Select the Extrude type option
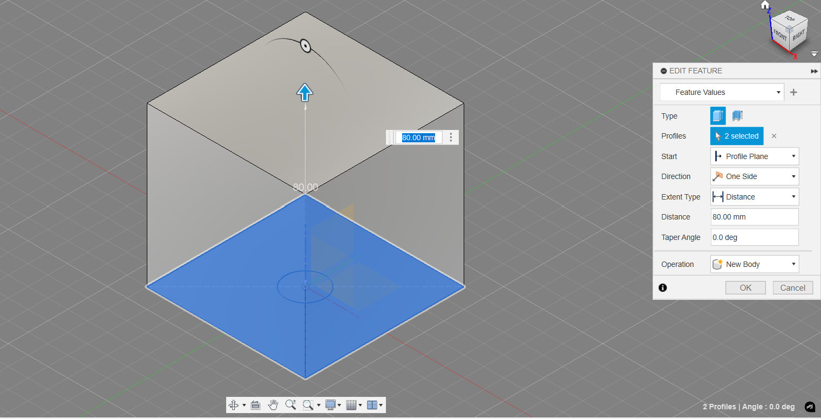 tap(718, 115)
